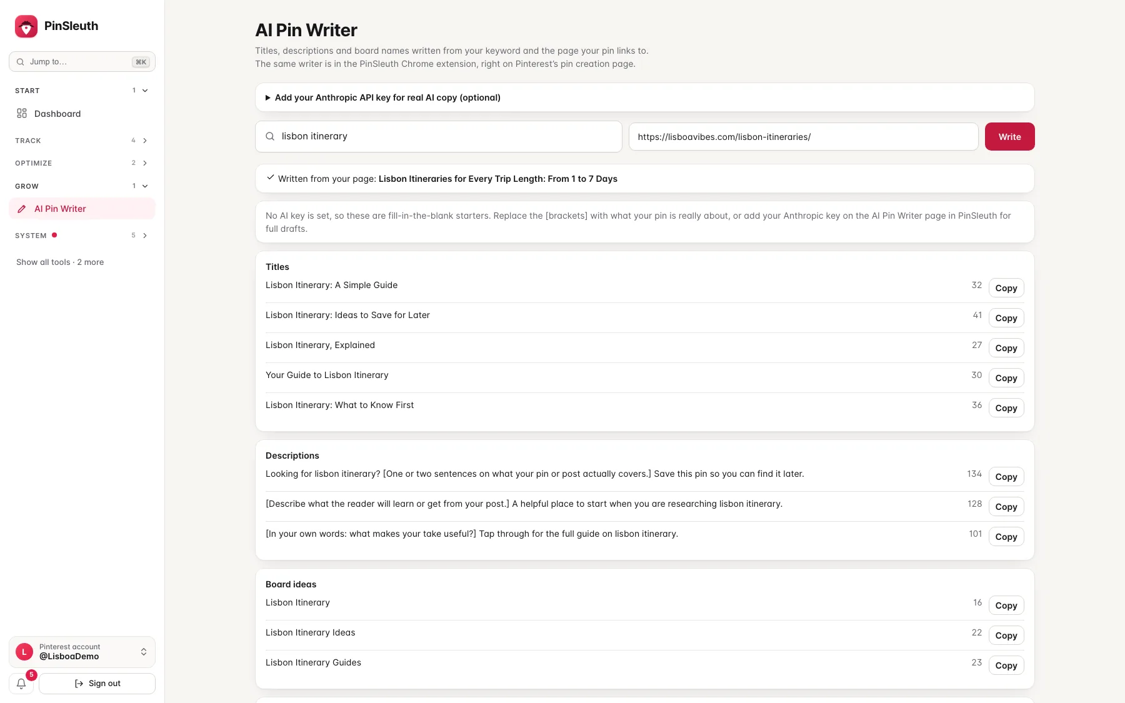The image size is (1125, 703).
Task: Copy board idea 'Lisbon Itinerary Guides'
Action: (x=1006, y=666)
